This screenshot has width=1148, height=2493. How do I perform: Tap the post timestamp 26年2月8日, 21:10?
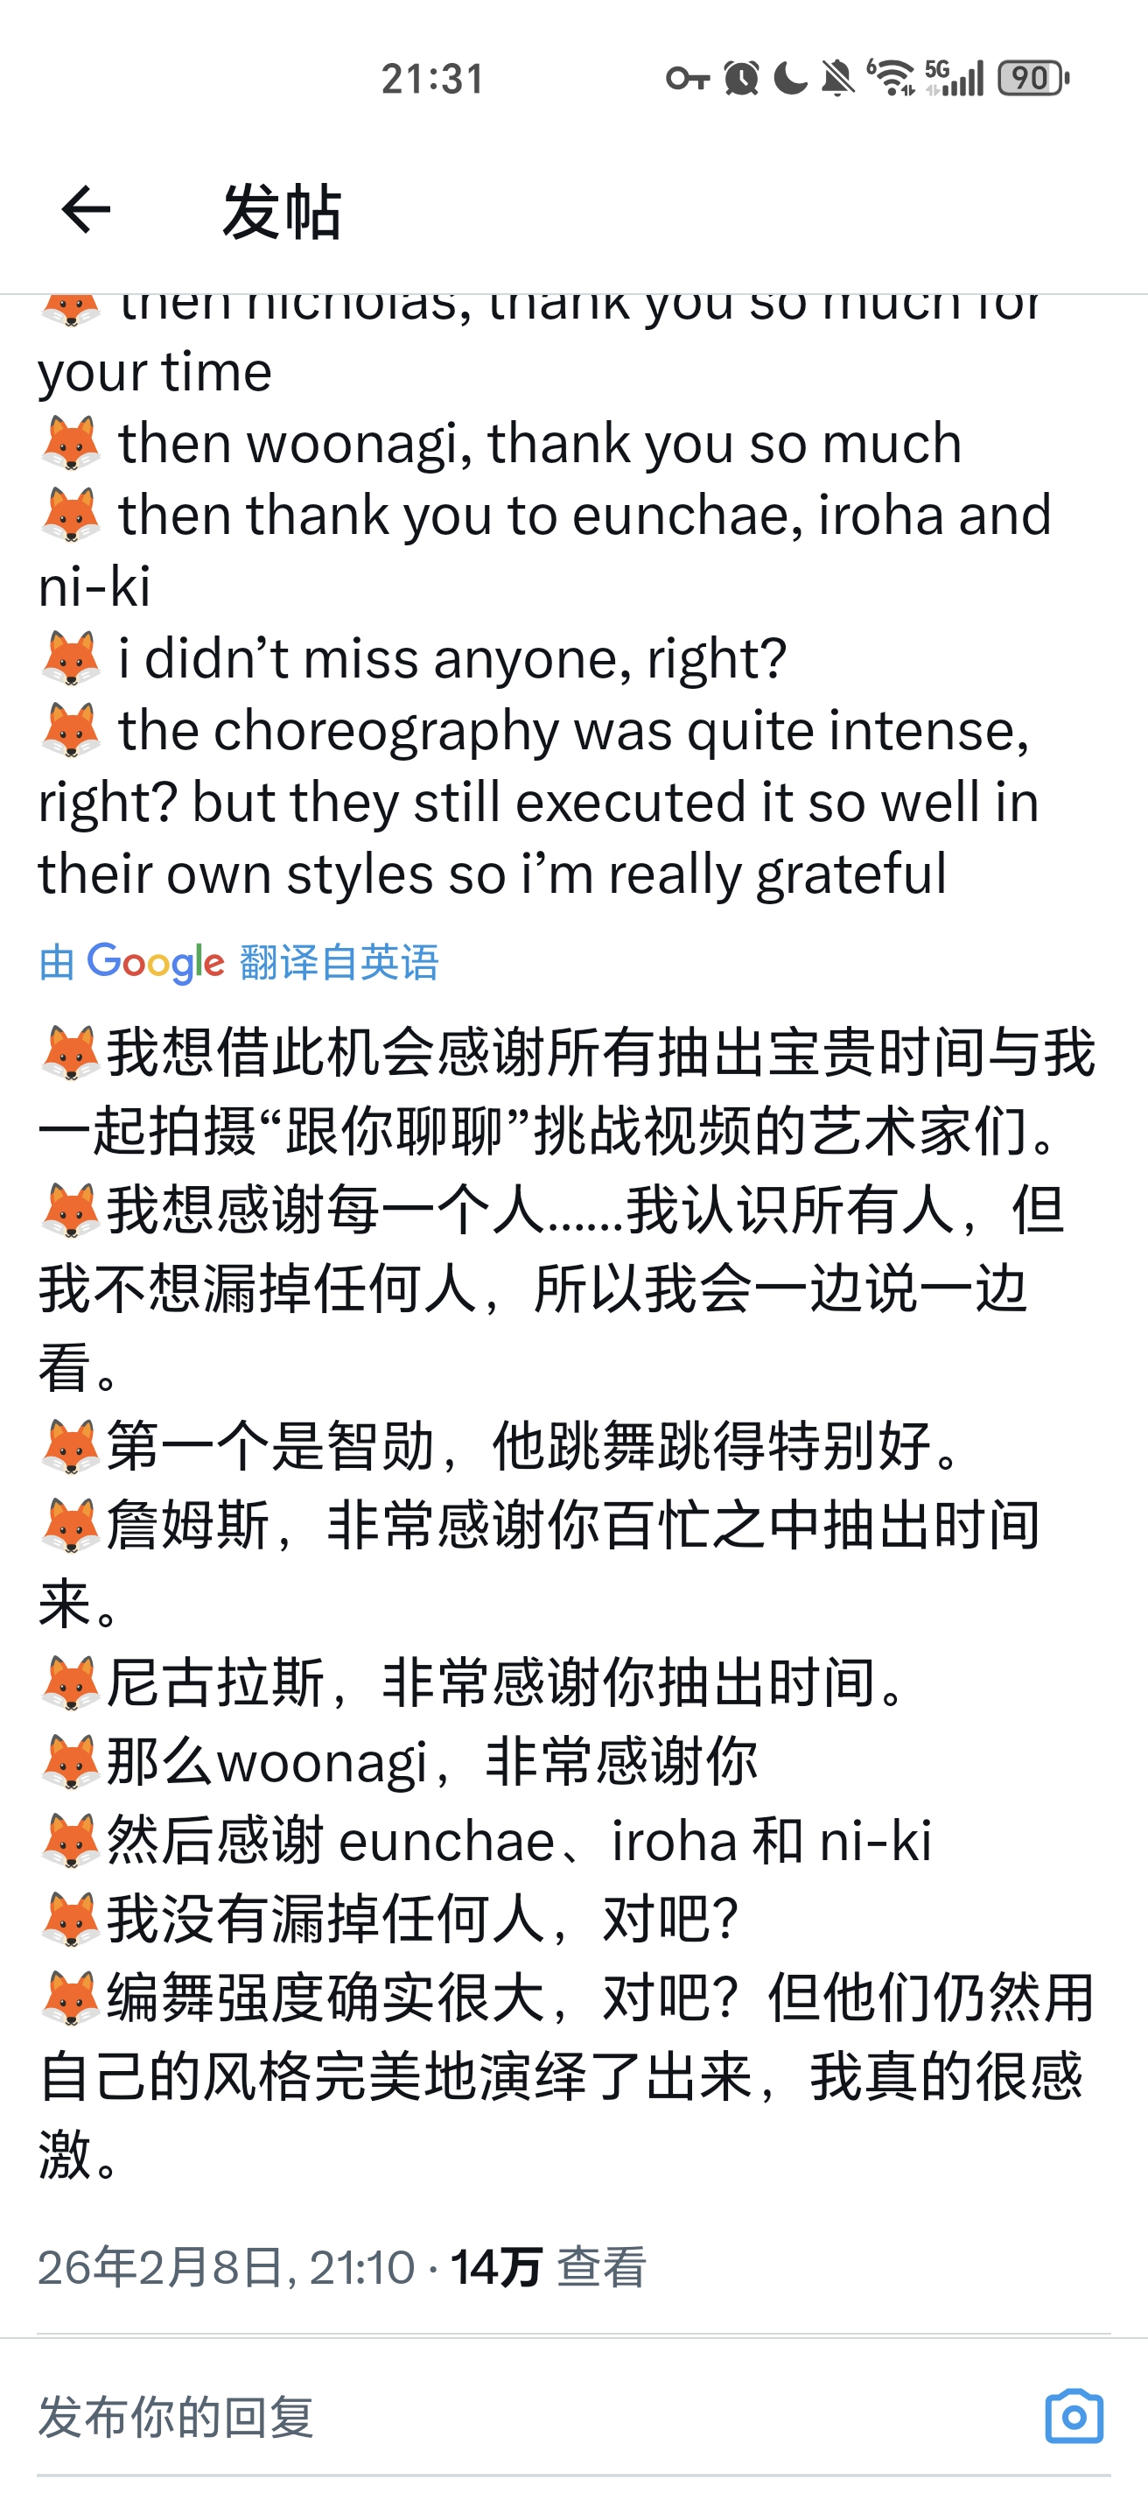coord(227,2267)
